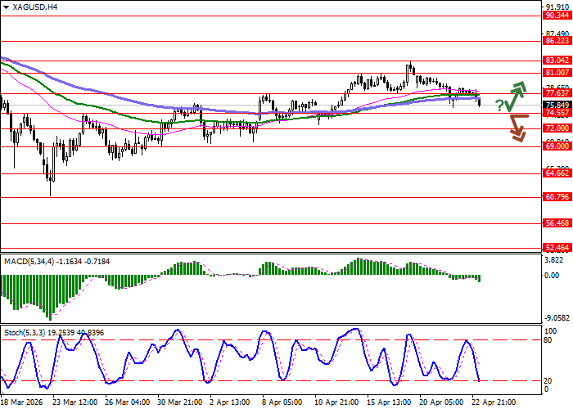Click the small triangle beside XAGUSD,H4 title
The image size is (573, 409).
click(5, 7)
